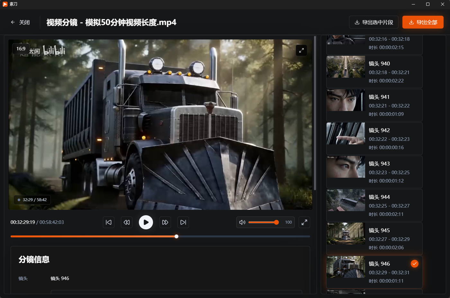Go back with the 关闭 arrow button

point(20,22)
